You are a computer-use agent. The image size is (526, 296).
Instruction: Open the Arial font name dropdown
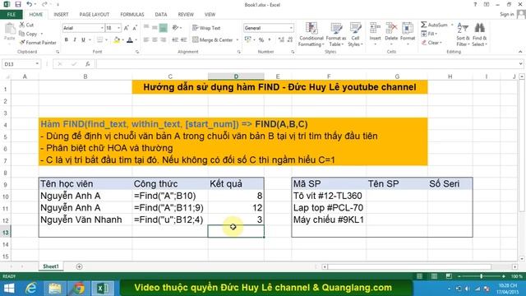[x=102, y=28]
